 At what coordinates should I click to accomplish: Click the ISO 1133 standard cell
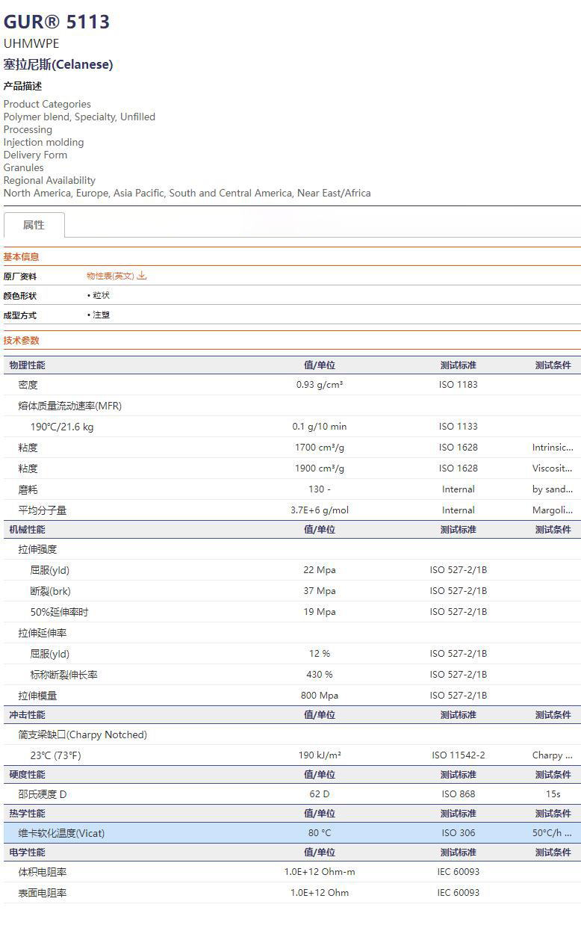click(459, 427)
